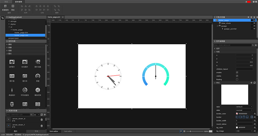Viewport: 258px width, 136px height.
Task: Click the 预览 preview icon
Action: point(13,6)
